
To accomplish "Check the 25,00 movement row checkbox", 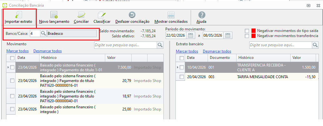I will coord(12,109).
